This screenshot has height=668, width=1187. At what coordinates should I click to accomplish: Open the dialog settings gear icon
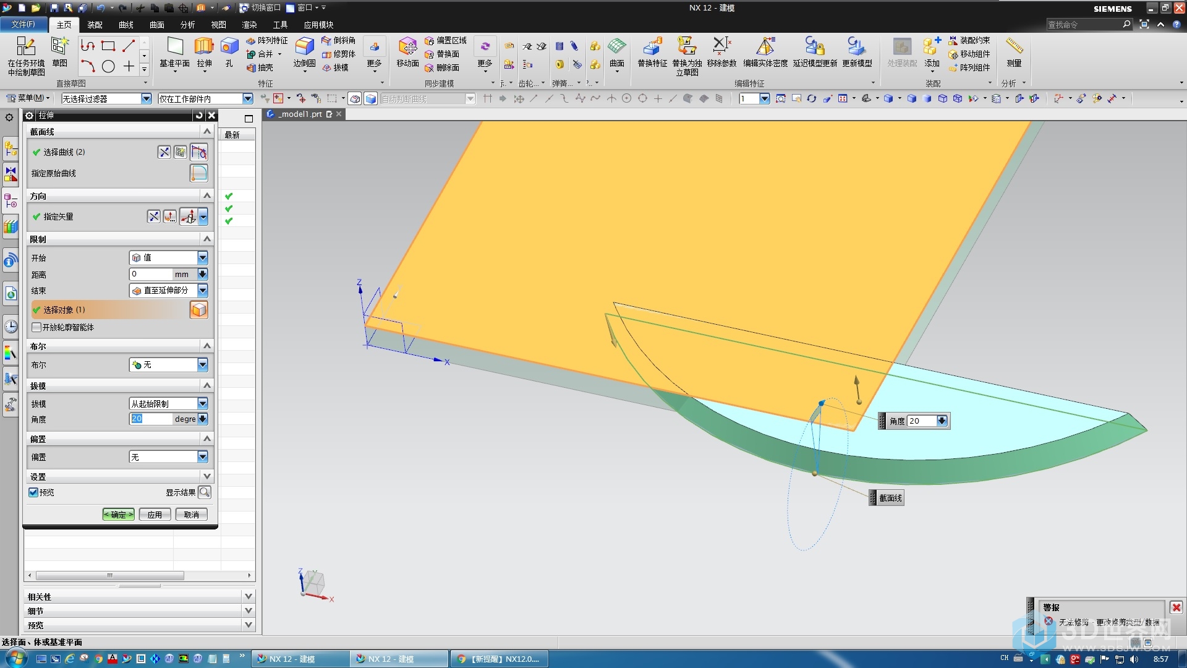point(30,116)
